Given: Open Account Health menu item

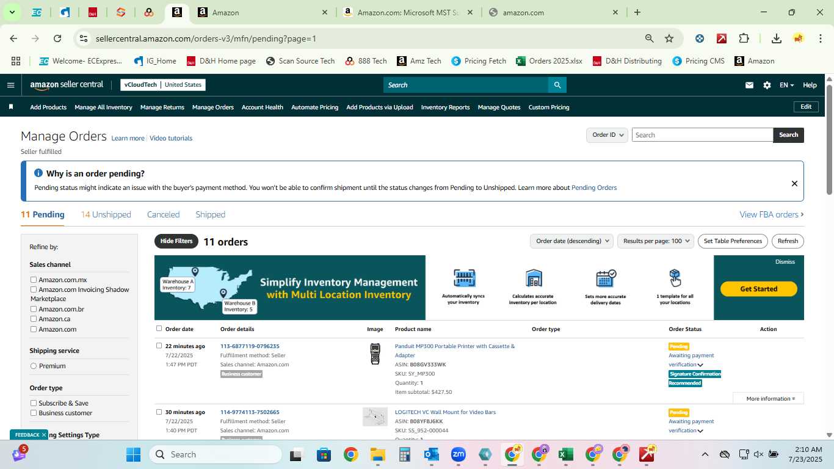Looking at the screenshot, I should (x=263, y=107).
